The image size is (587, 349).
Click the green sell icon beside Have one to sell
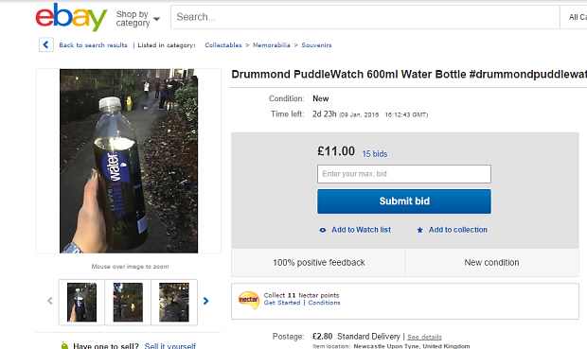coord(64,345)
